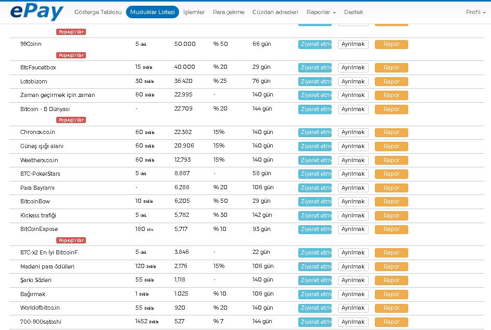This screenshot has height=330, width=491.
Task: Open Rapor for Worldofbitco.in
Action: point(392,308)
